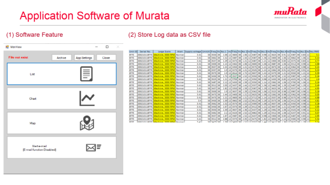Image resolution: width=330 pixels, height=185 pixels.
Task: Select the Acc.2 column header
Action: 244,52
